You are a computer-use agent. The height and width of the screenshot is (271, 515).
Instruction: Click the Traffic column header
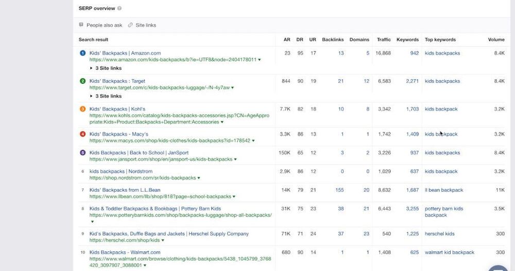pos(384,40)
